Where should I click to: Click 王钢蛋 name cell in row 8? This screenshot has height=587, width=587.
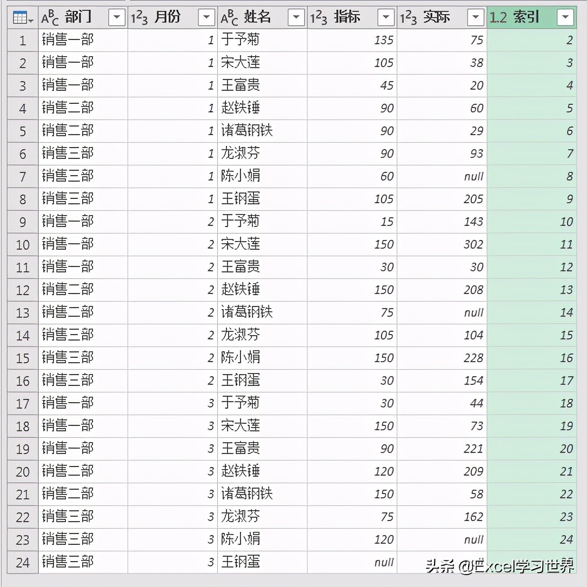coord(263,199)
